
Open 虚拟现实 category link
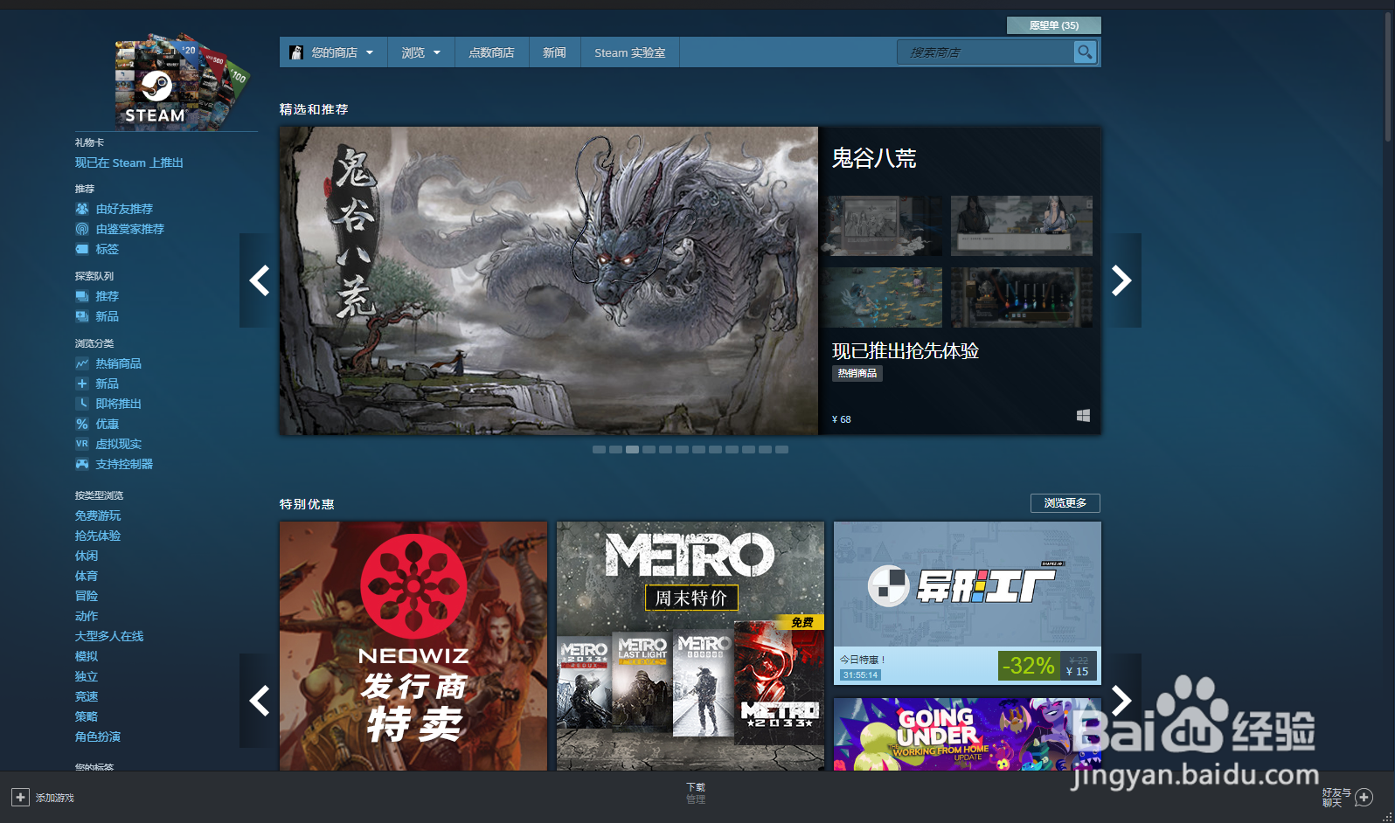119,444
